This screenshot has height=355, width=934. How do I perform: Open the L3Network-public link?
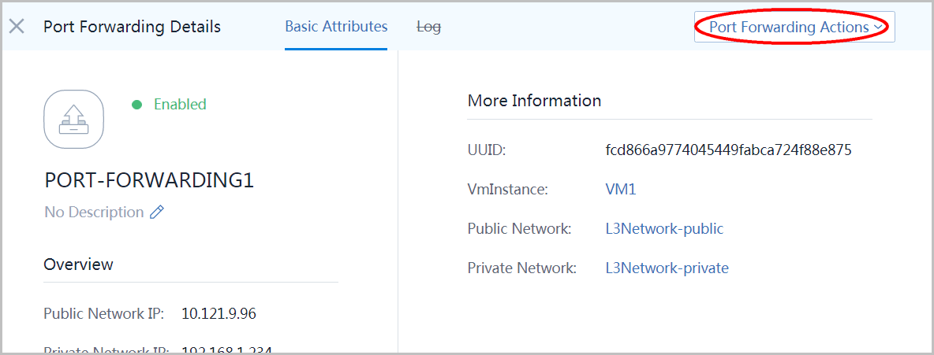(x=664, y=228)
